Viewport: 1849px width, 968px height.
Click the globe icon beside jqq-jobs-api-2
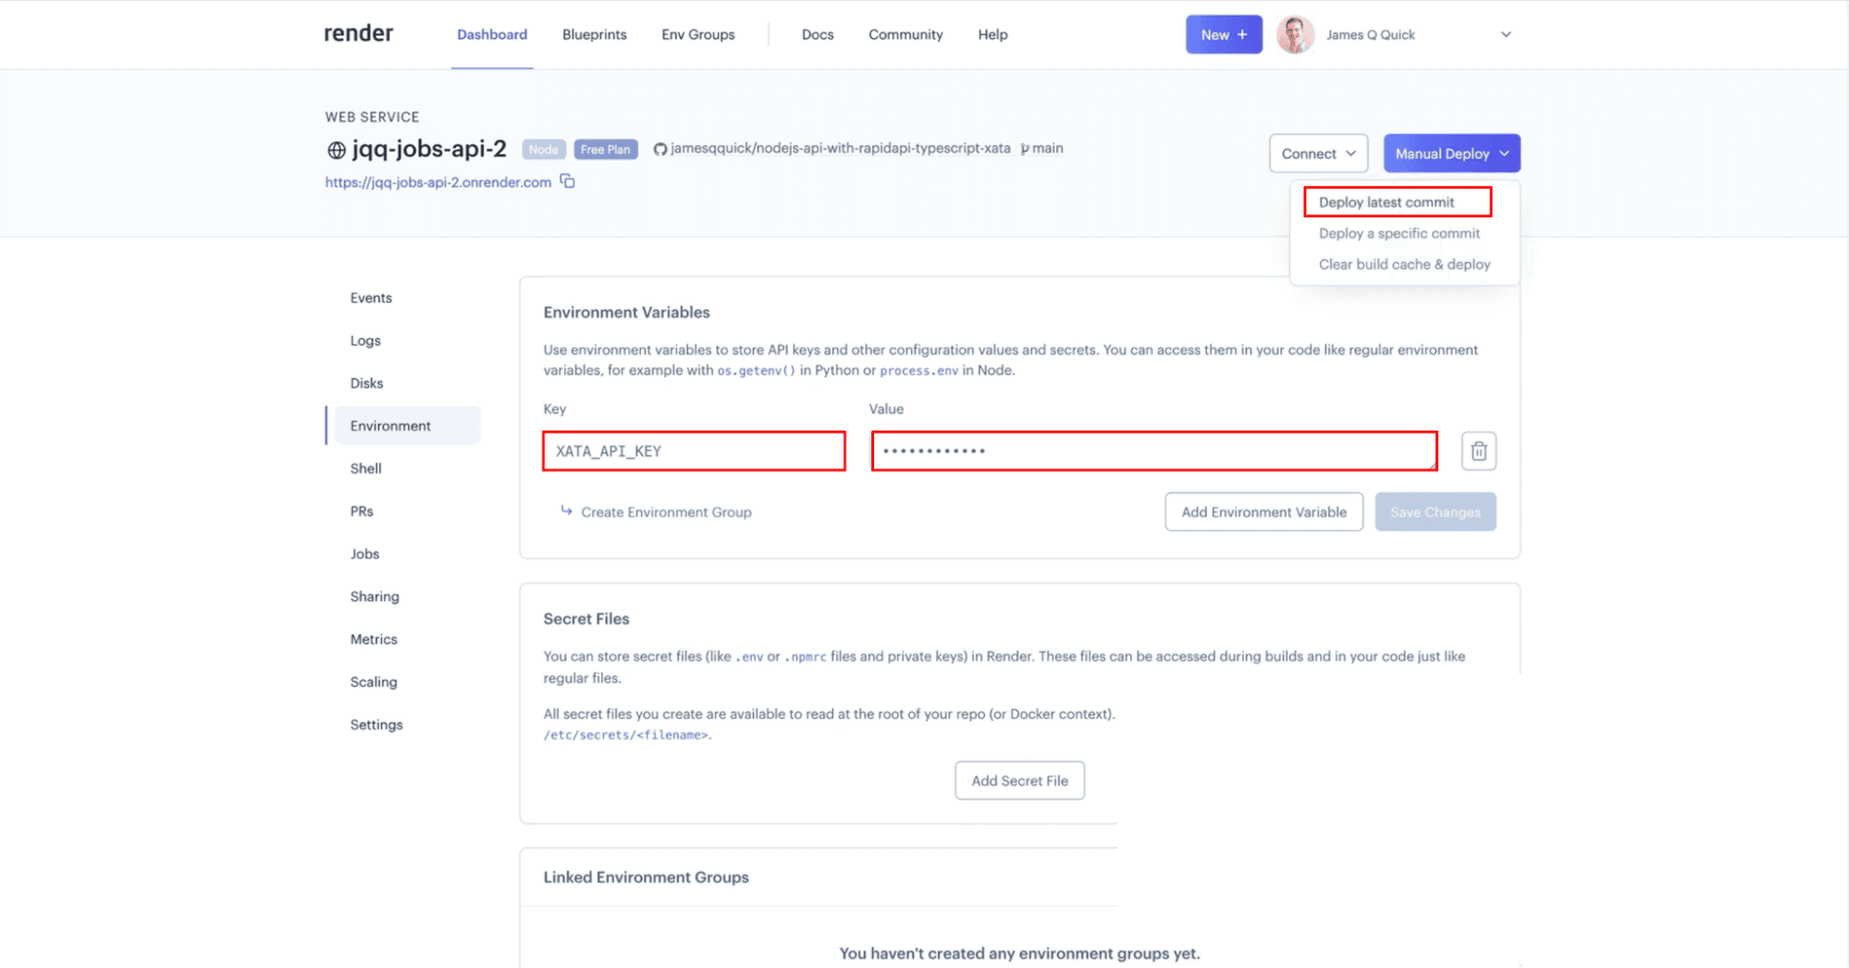click(x=336, y=150)
